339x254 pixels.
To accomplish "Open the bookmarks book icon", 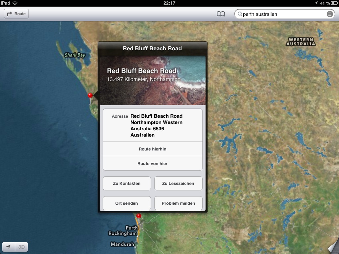I will point(221,14).
